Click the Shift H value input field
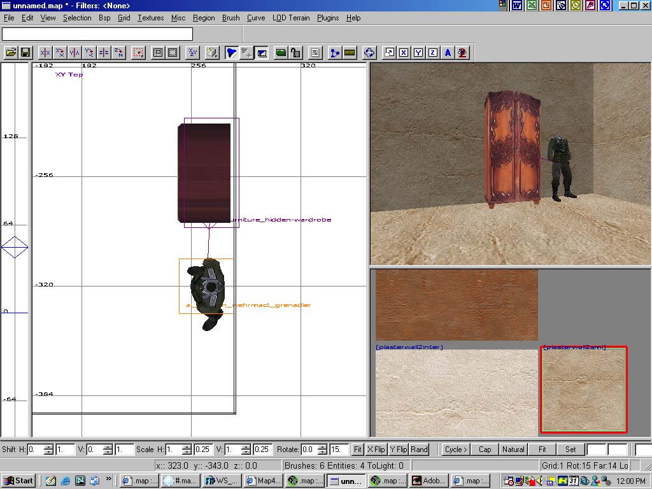 [35, 450]
